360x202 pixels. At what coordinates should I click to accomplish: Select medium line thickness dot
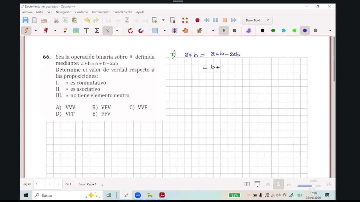tap(224, 31)
